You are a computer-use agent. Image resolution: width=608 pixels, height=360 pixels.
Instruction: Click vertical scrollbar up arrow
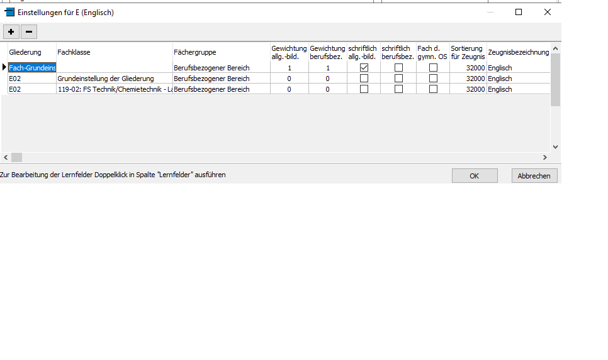click(x=555, y=48)
